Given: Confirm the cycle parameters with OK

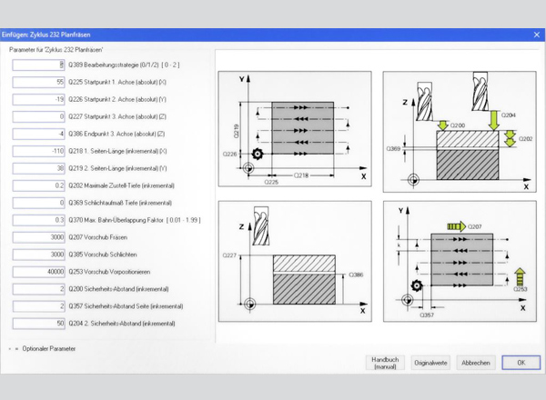Looking at the screenshot, I should 521,362.
